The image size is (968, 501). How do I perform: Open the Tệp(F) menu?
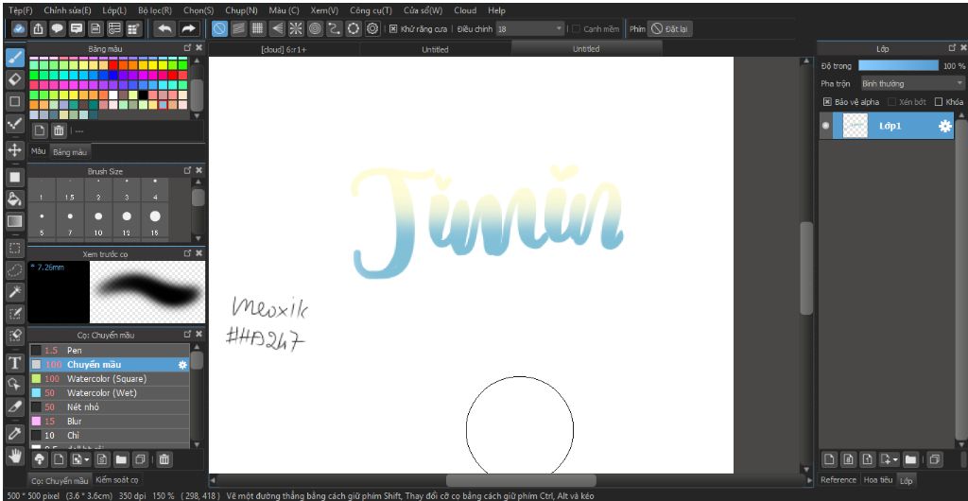pos(21,10)
